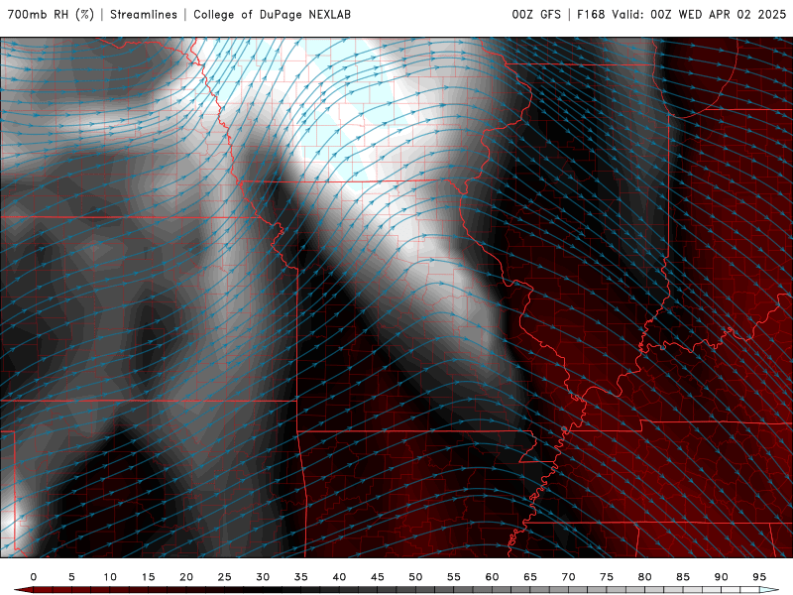Click the colorbar tick label "60"
The width and height of the screenshot is (793, 595).
(492, 577)
